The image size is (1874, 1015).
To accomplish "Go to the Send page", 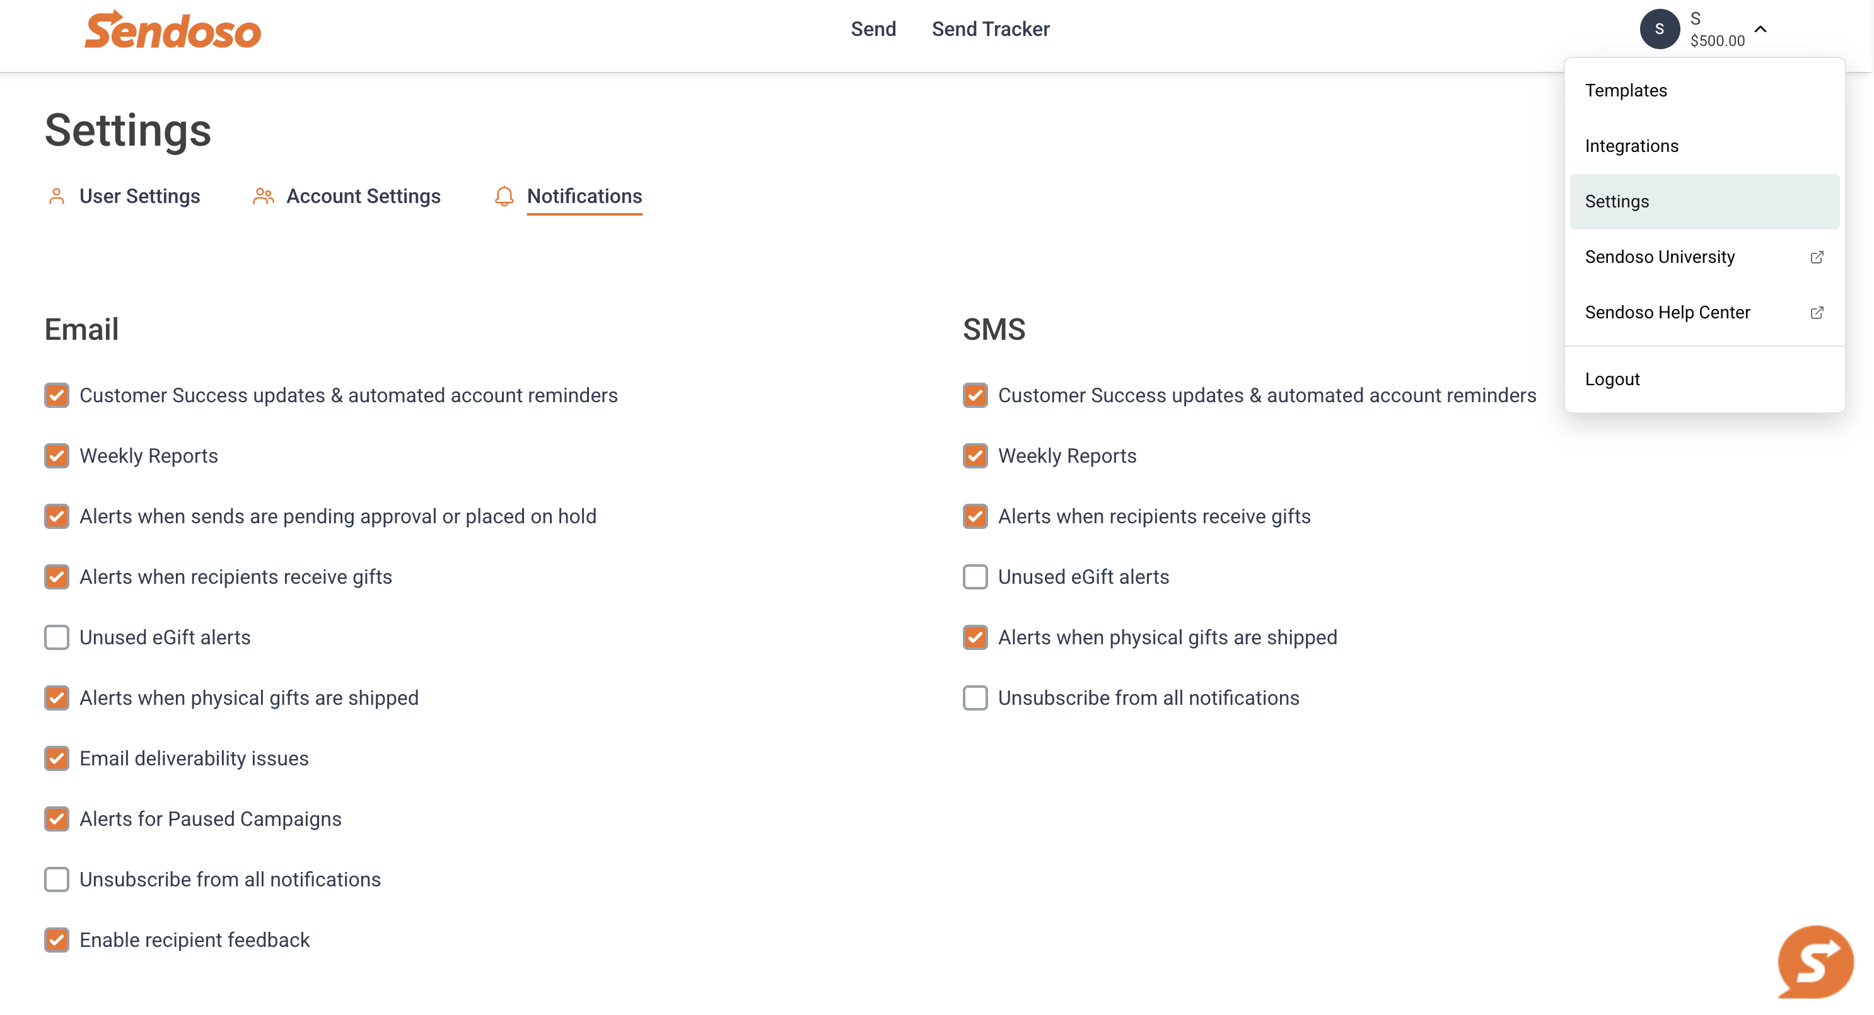I will click(873, 29).
